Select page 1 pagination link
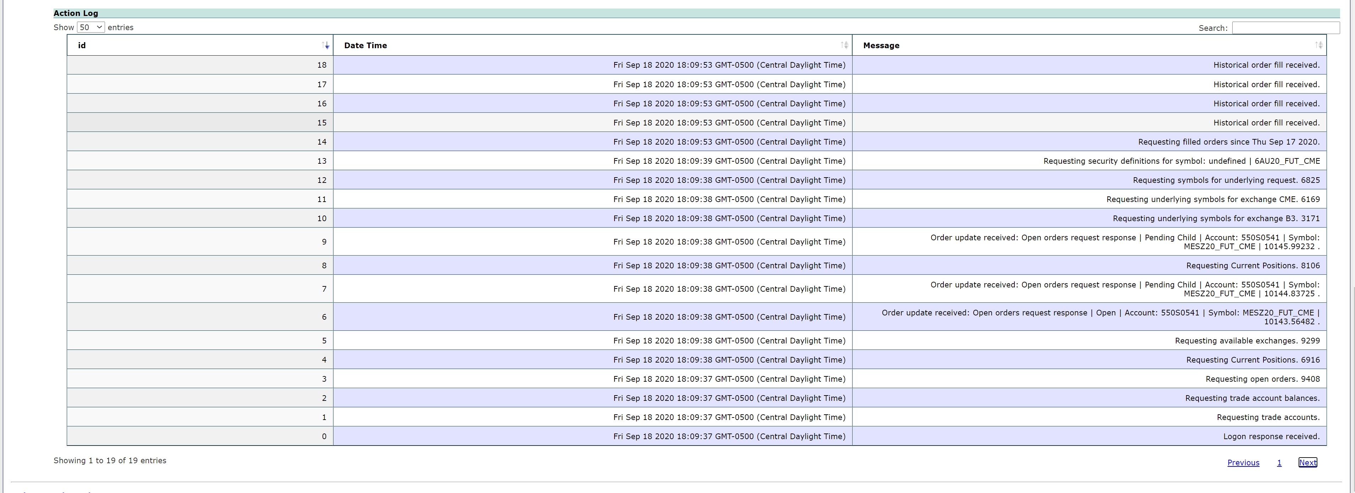This screenshot has width=1355, height=493. [x=1279, y=463]
